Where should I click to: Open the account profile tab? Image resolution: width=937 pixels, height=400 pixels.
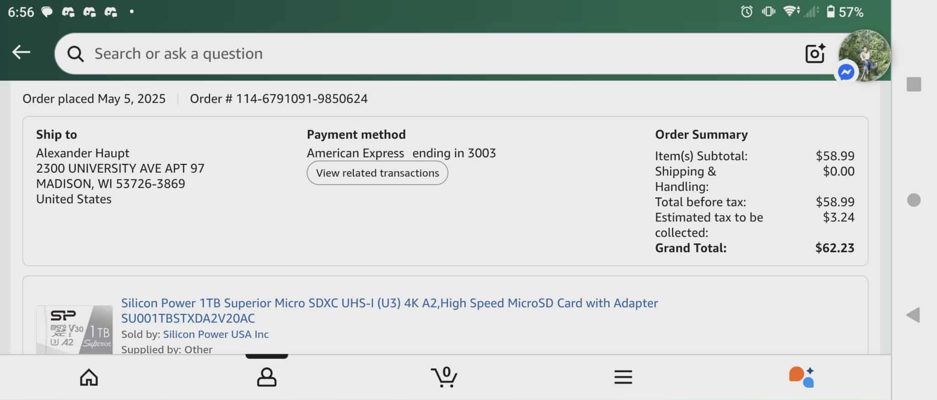pos(266,377)
